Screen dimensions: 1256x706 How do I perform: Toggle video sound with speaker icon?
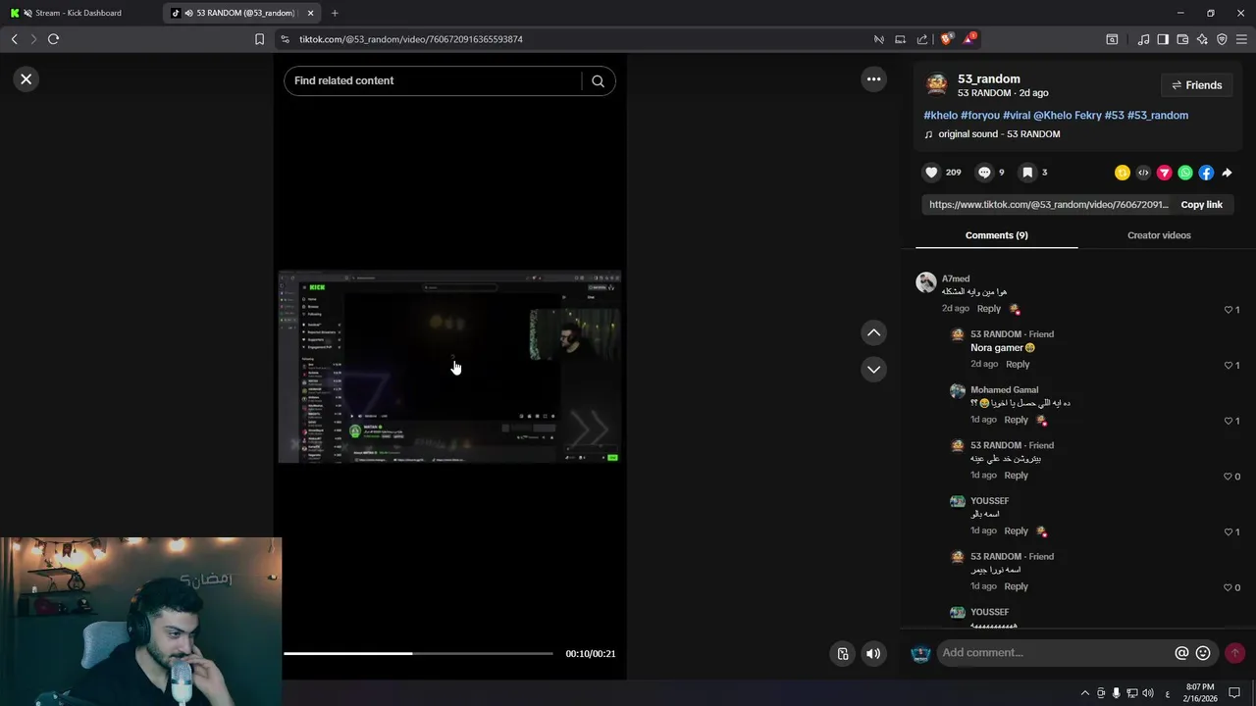click(873, 654)
